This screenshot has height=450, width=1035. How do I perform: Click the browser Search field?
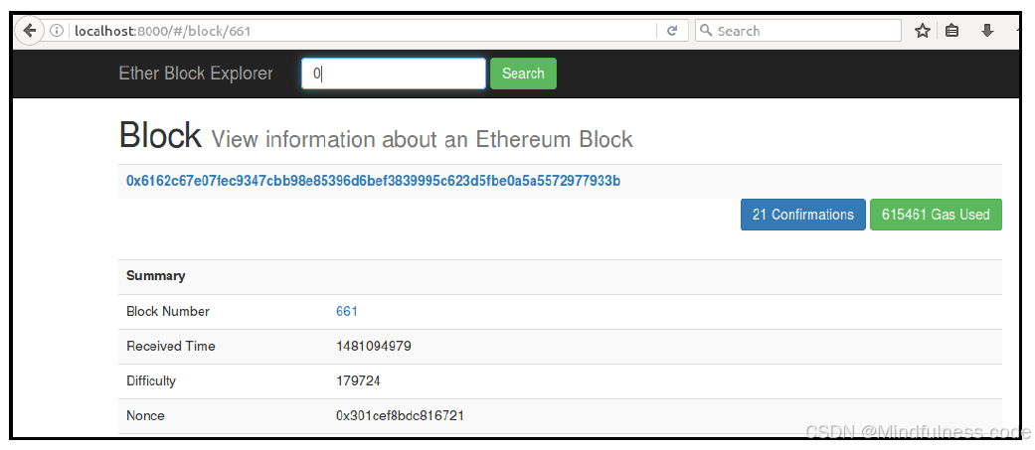click(x=798, y=31)
